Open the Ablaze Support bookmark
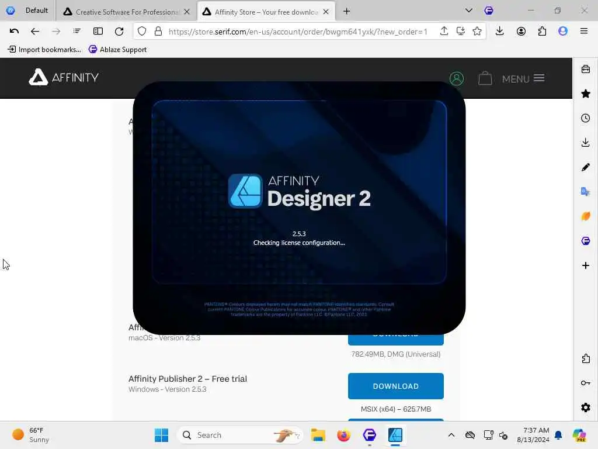598x449 pixels. pos(117,49)
